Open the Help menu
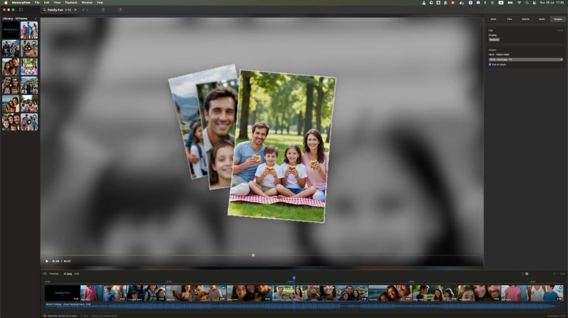The width and height of the screenshot is (568, 318). (x=100, y=3)
